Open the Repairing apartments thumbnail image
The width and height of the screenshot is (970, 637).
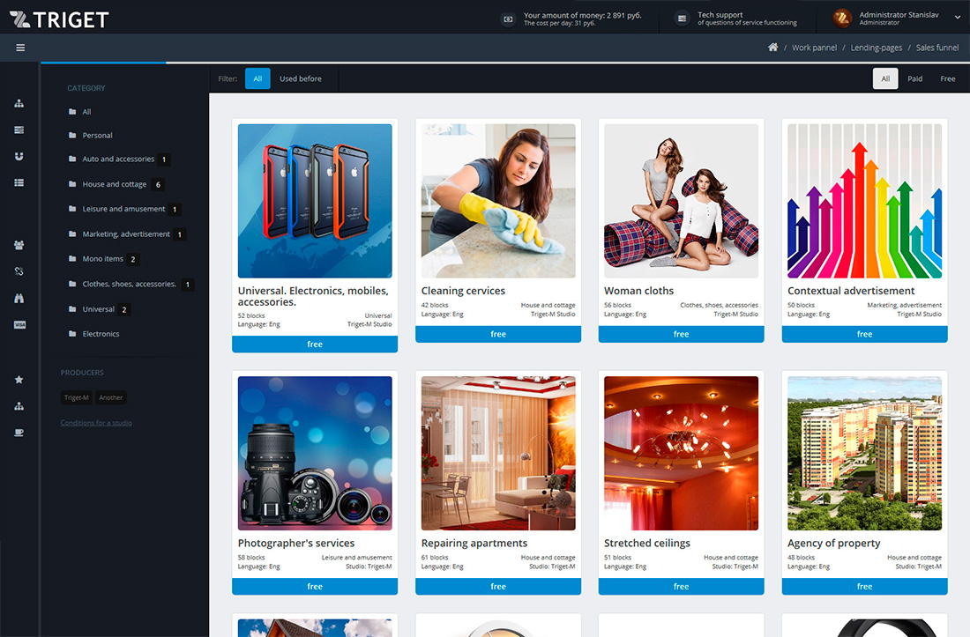[x=498, y=454]
